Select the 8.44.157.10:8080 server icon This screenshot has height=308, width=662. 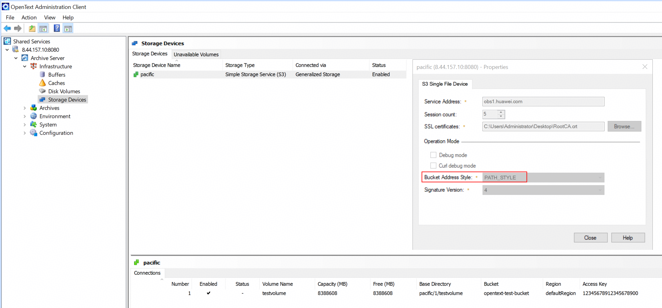point(16,50)
